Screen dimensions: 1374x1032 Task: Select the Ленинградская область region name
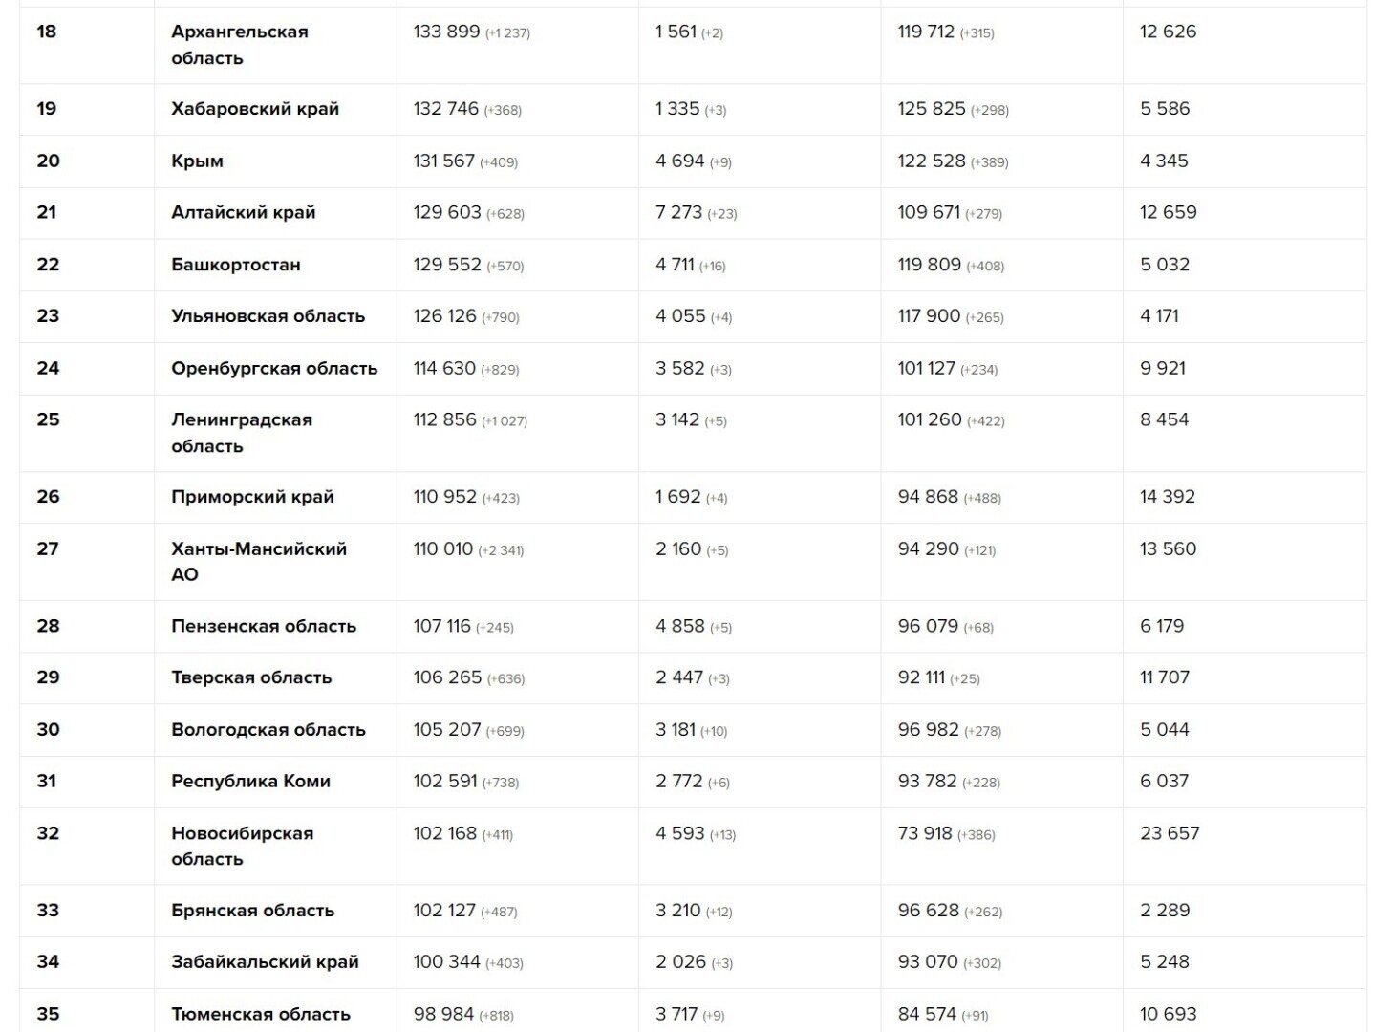tap(242, 433)
